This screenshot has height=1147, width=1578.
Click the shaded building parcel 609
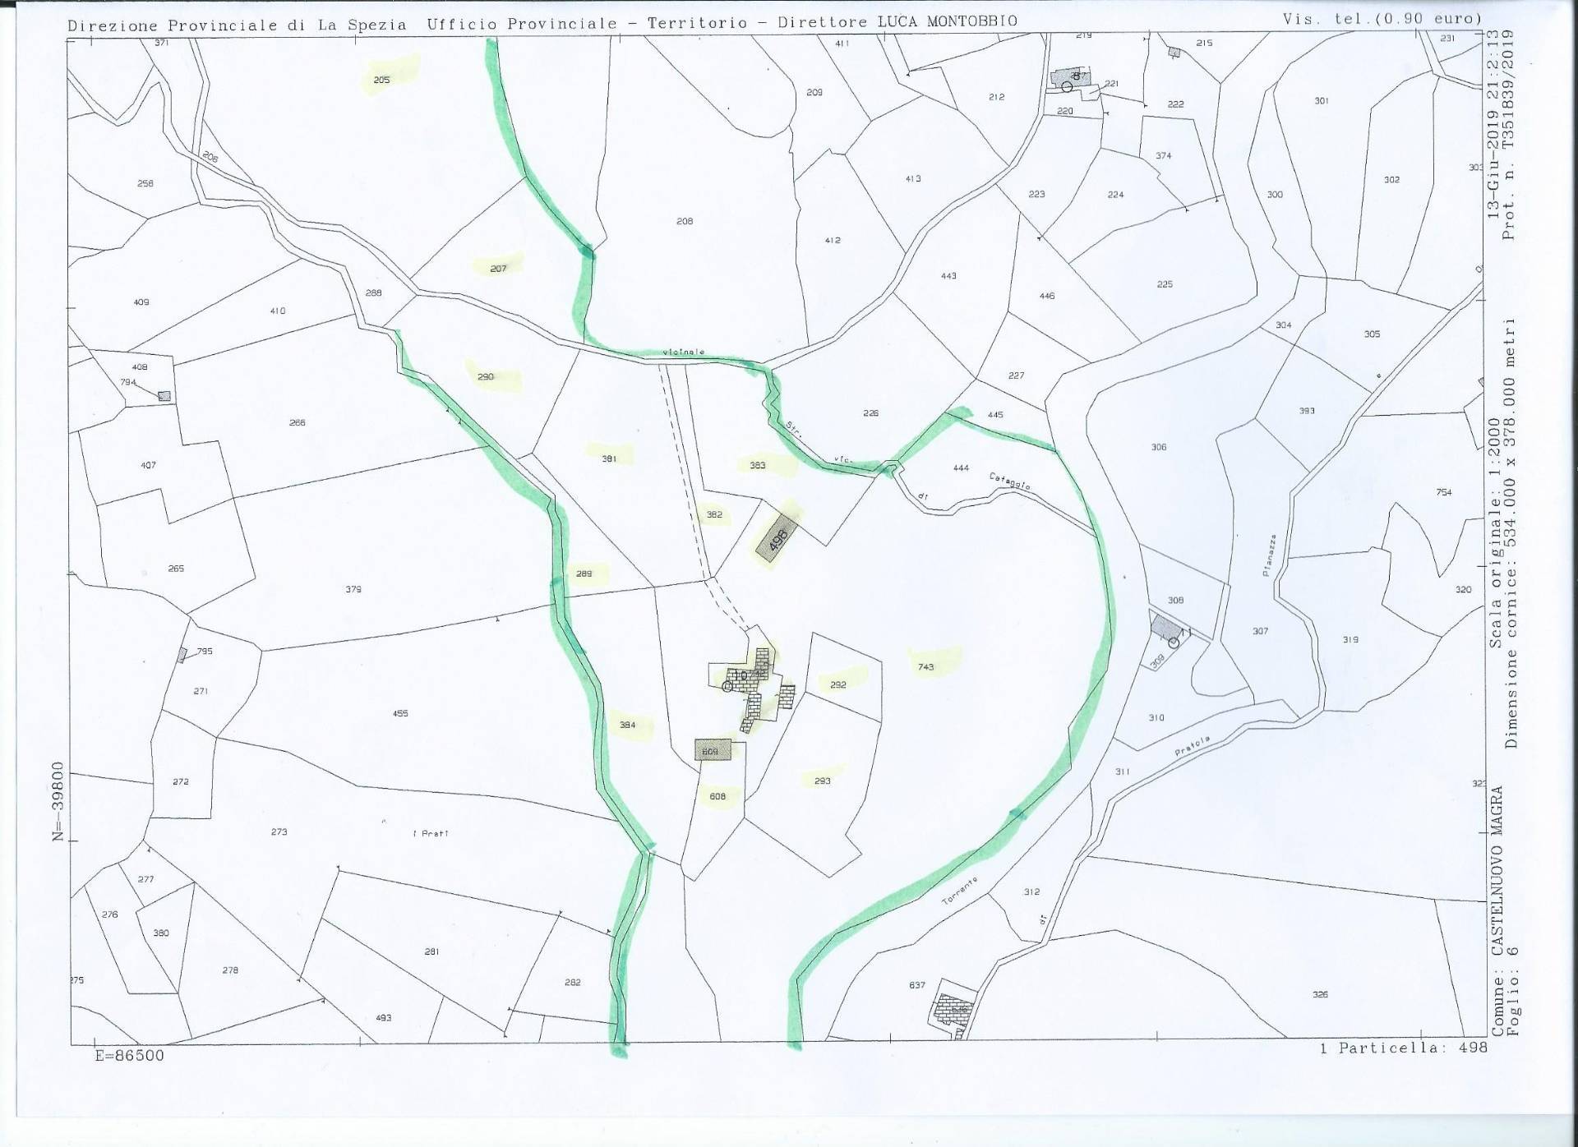(x=712, y=750)
